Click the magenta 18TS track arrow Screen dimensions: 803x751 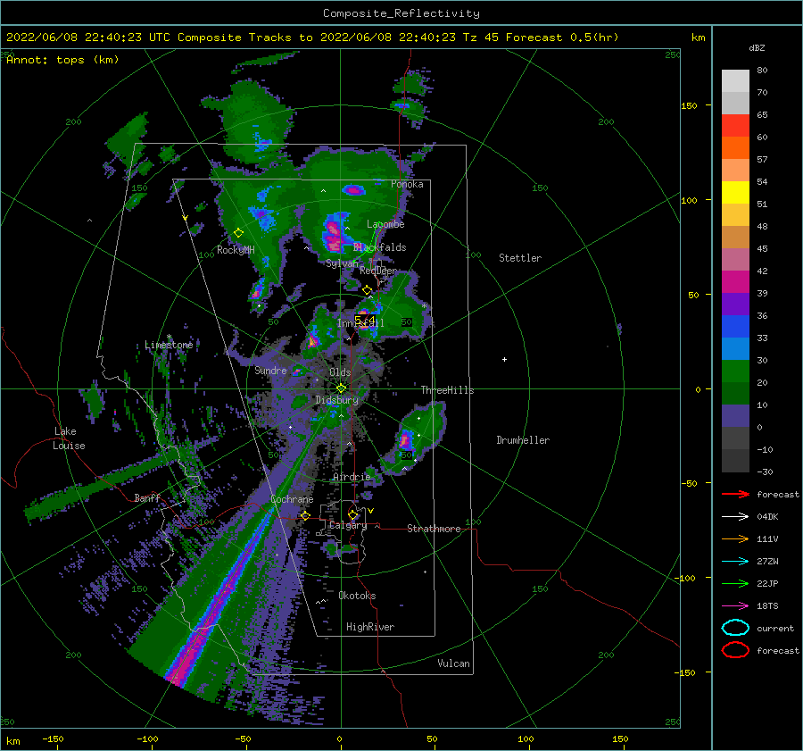click(735, 606)
